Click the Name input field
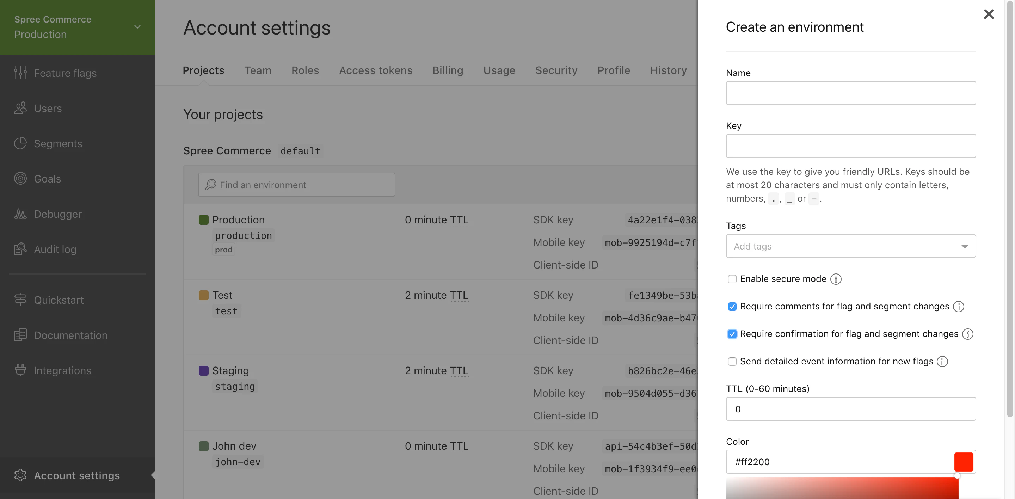The height and width of the screenshot is (499, 1015). pos(851,93)
